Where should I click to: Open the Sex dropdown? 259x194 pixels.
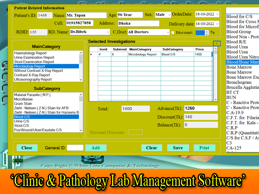169,15
